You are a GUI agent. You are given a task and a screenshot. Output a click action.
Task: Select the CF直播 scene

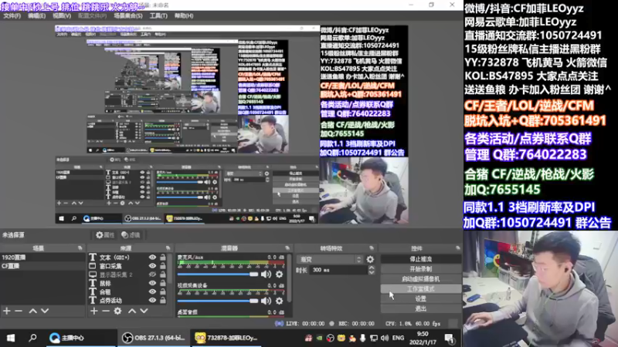click(42, 266)
